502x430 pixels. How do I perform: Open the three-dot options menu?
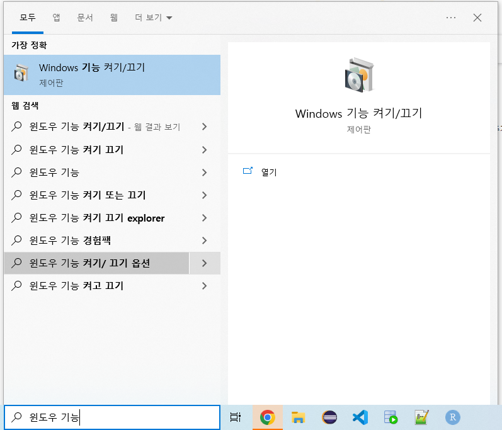click(451, 18)
